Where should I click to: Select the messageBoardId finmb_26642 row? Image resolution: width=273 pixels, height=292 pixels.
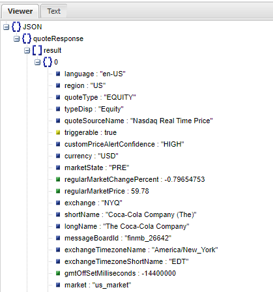118,238
